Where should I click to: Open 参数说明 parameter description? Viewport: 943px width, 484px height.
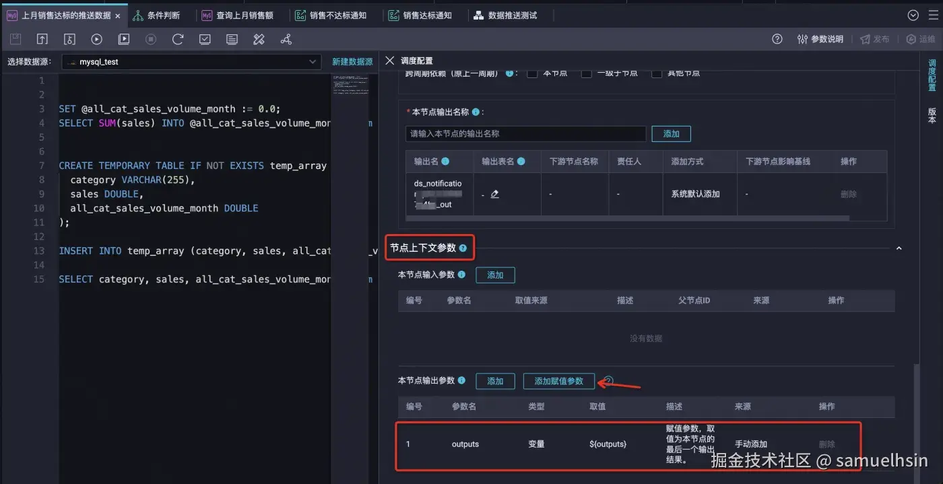tap(820, 39)
